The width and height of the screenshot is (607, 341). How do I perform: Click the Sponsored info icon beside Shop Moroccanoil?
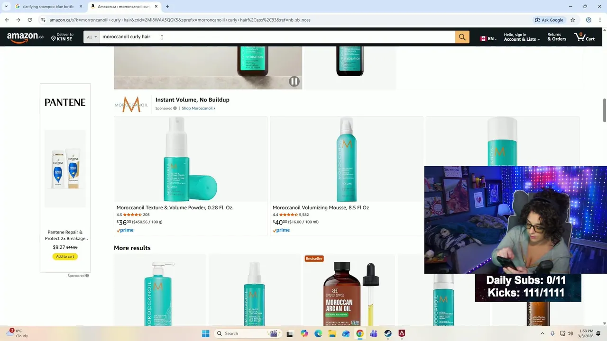tap(175, 108)
